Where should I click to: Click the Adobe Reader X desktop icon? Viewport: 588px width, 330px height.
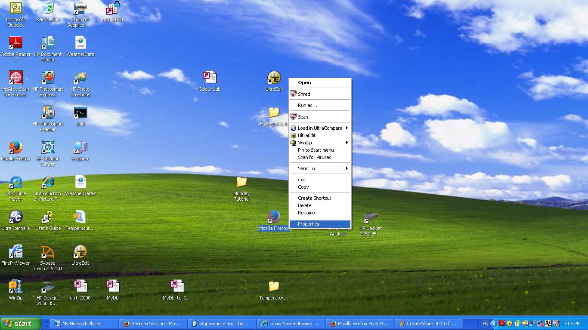15,43
